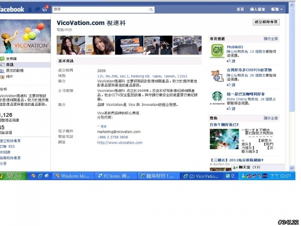Click first quick launch taskbar icon
This screenshot has height=226, width=301.
click(x=33, y=176)
